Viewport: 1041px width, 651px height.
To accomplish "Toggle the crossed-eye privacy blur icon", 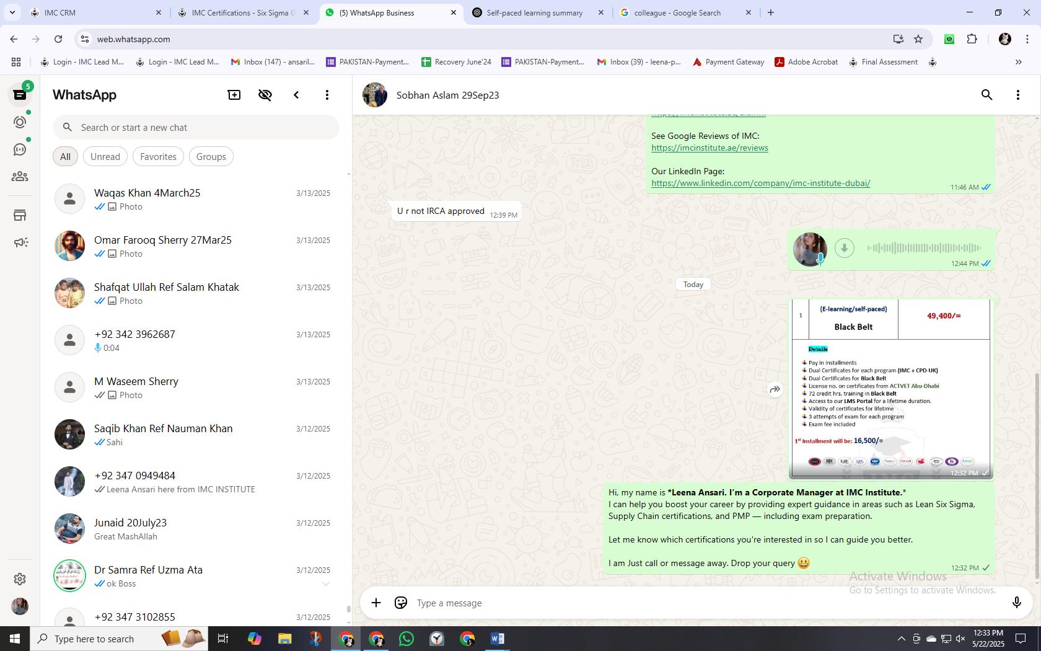I will click(265, 95).
